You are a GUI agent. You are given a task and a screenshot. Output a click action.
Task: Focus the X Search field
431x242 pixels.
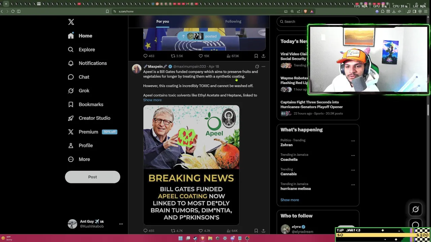click(318, 22)
